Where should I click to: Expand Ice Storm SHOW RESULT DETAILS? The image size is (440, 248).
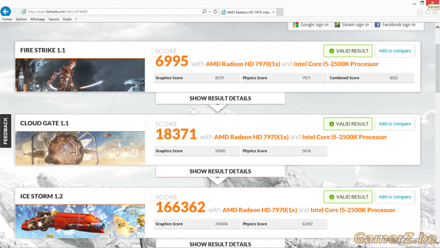point(220,244)
